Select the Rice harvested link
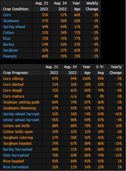This screenshot has width=126, height=171. coord(16,167)
